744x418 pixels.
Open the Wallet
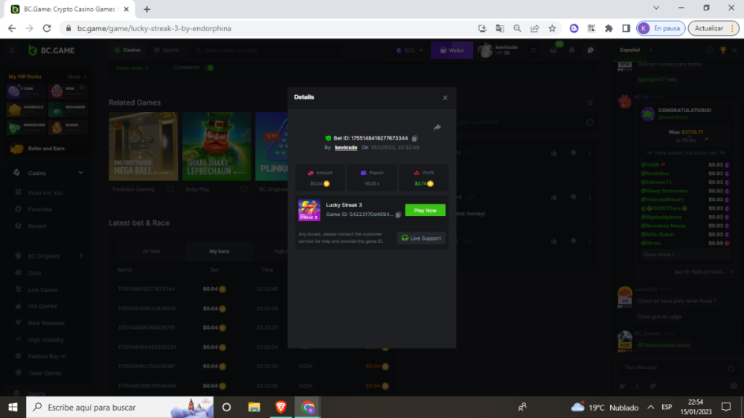click(x=452, y=50)
